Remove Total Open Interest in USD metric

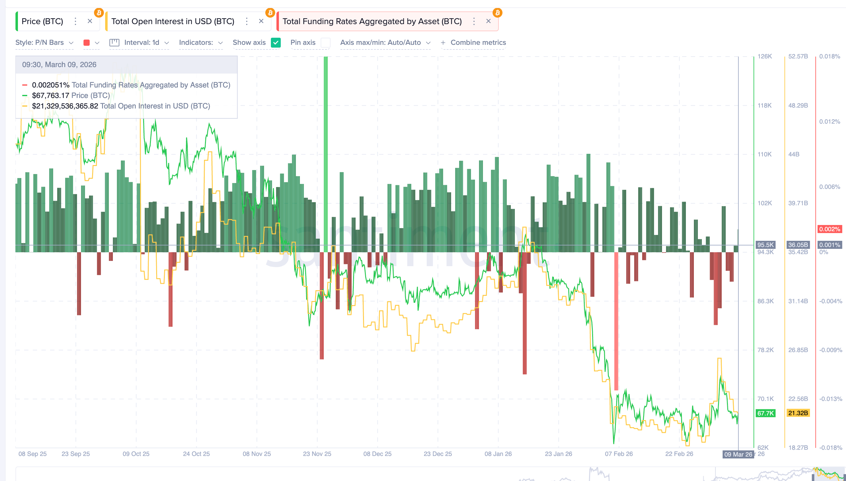[261, 21]
